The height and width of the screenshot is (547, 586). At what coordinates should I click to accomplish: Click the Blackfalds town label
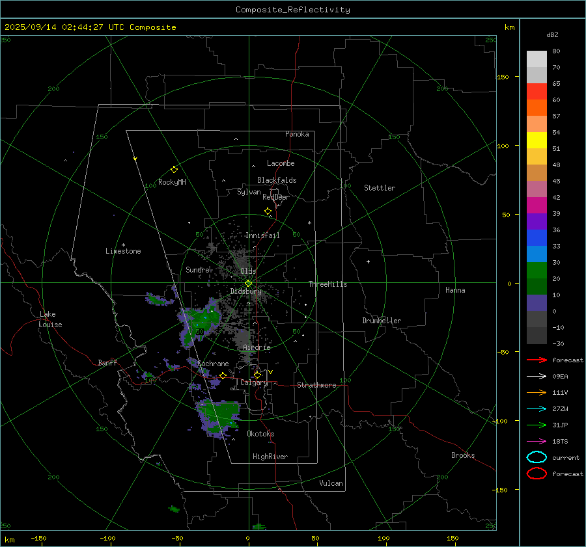coord(277,180)
